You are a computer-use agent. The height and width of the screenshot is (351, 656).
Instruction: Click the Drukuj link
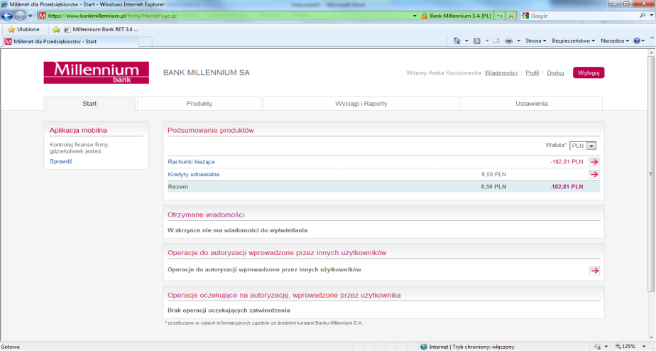[555, 73]
